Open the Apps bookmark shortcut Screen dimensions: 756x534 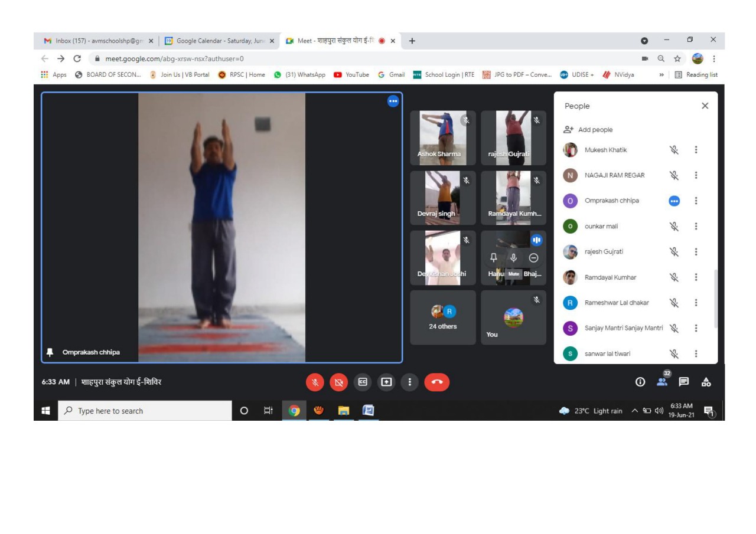tap(54, 75)
